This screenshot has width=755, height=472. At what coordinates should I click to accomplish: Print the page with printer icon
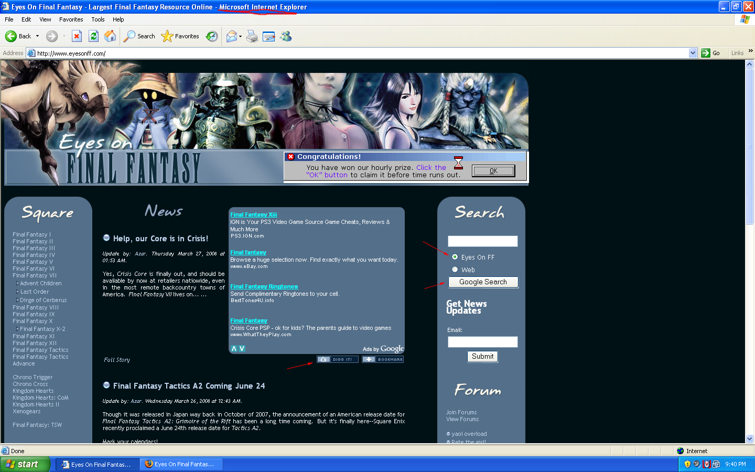point(252,36)
